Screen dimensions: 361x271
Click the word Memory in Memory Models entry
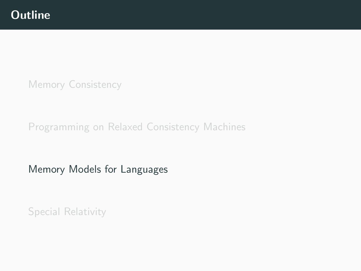[x=46, y=169]
